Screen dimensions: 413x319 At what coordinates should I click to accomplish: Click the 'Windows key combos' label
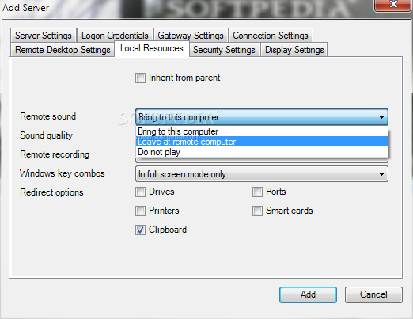click(x=63, y=173)
